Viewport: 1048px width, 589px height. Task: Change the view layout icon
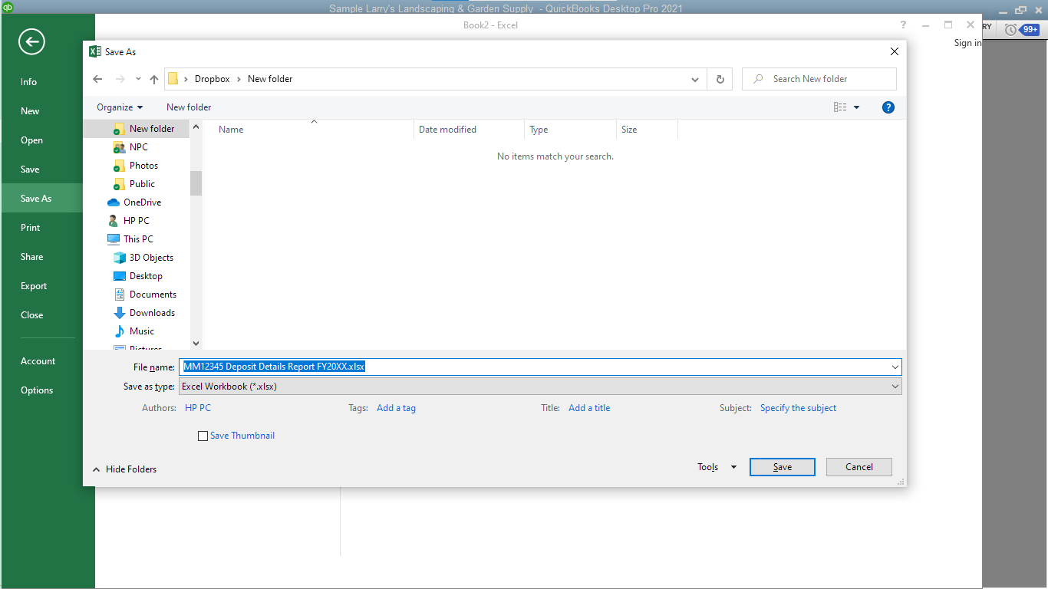click(840, 107)
